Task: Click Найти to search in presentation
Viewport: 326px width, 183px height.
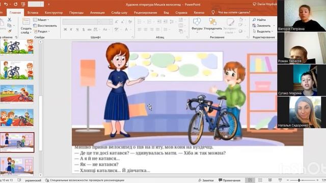Action: tap(259, 20)
